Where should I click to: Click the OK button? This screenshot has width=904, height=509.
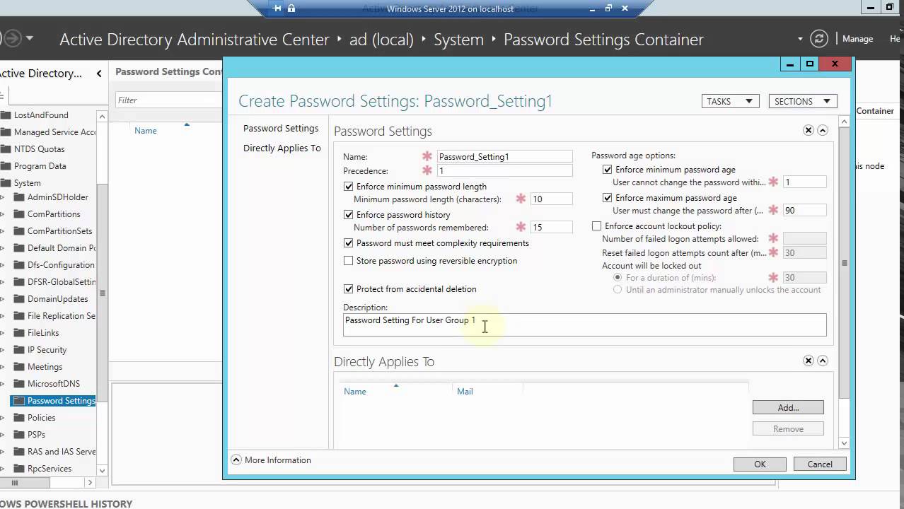[x=760, y=464]
